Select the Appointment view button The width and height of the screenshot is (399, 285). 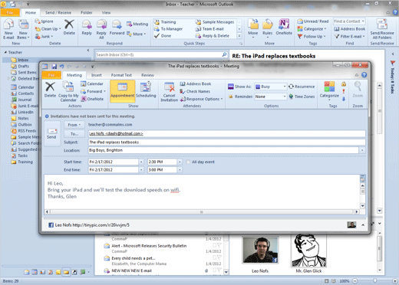click(x=123, y=91)
